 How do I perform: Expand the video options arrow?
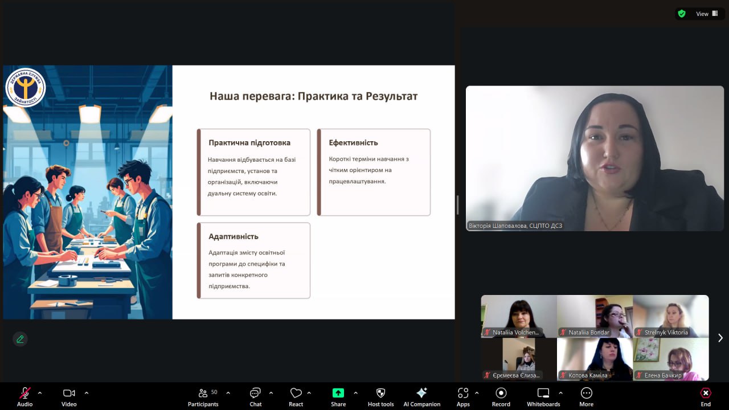point(87,393)
